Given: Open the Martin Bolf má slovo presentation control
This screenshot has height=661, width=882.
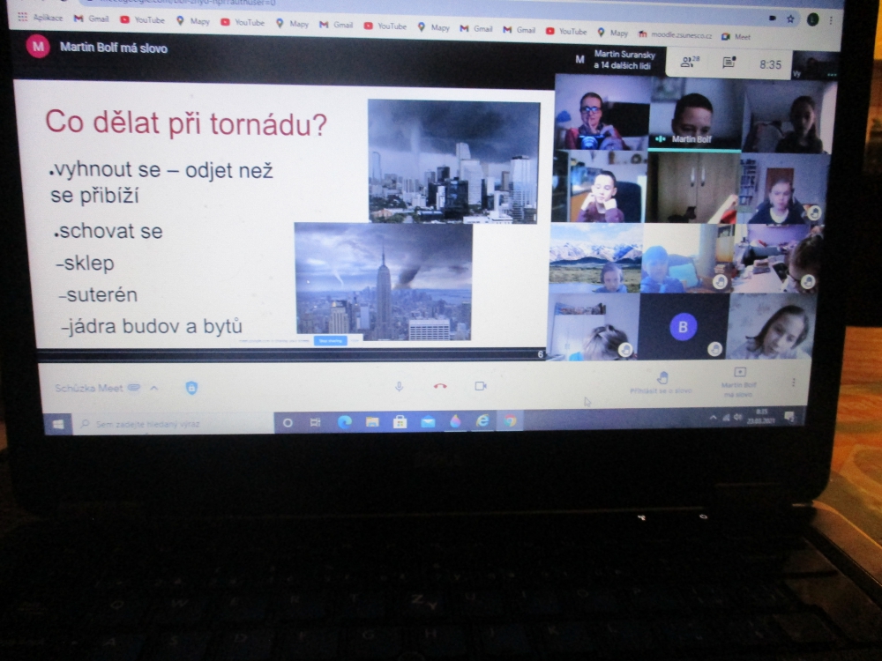Looking at the screenshot, I should 738,382.
